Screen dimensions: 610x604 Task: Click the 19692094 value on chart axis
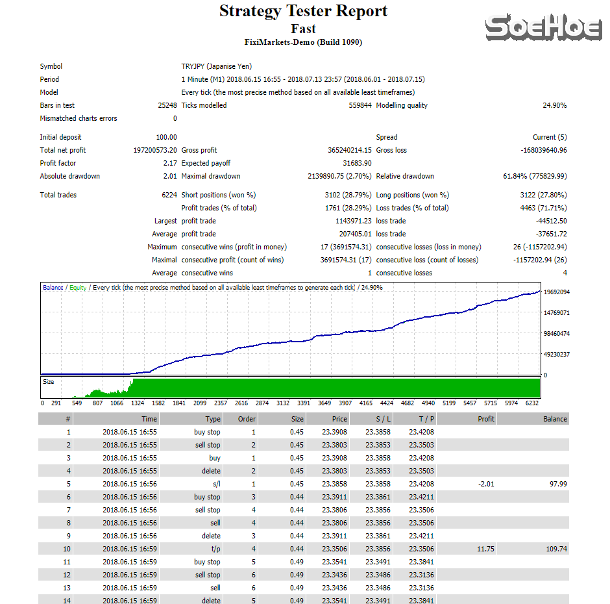click(556, 292)
